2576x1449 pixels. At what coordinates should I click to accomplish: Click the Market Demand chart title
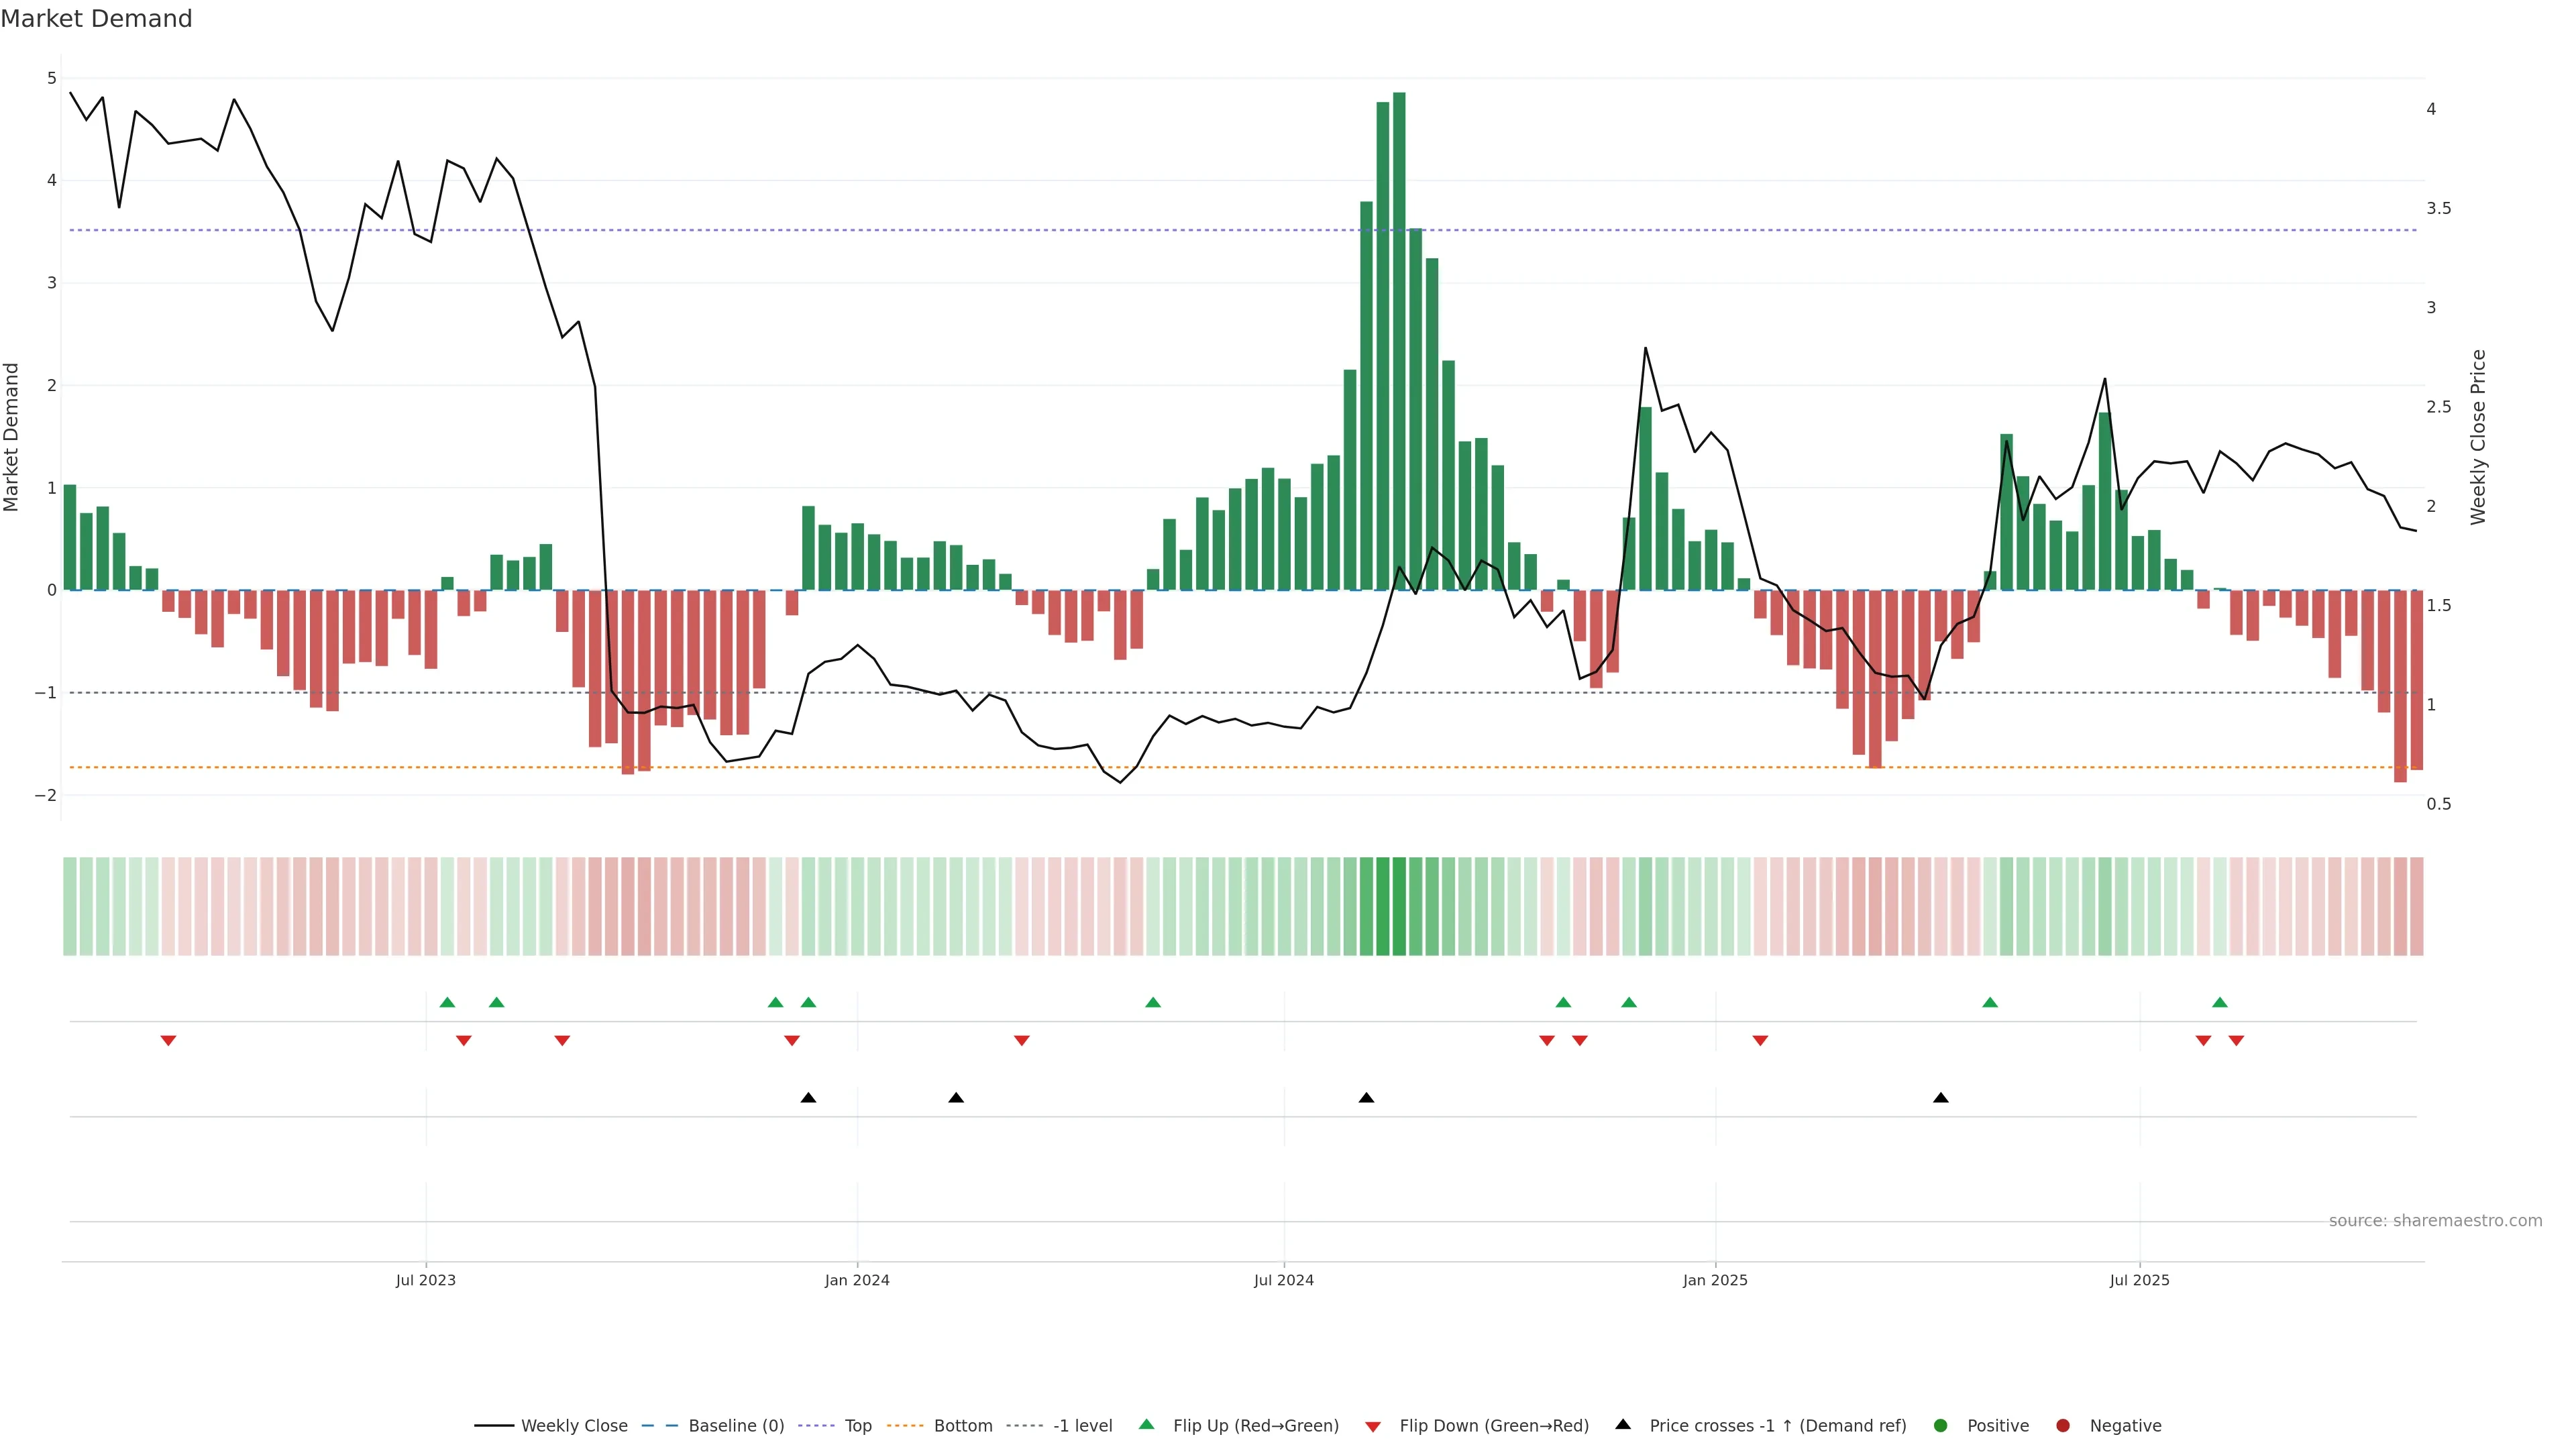(x=96, y=19)
